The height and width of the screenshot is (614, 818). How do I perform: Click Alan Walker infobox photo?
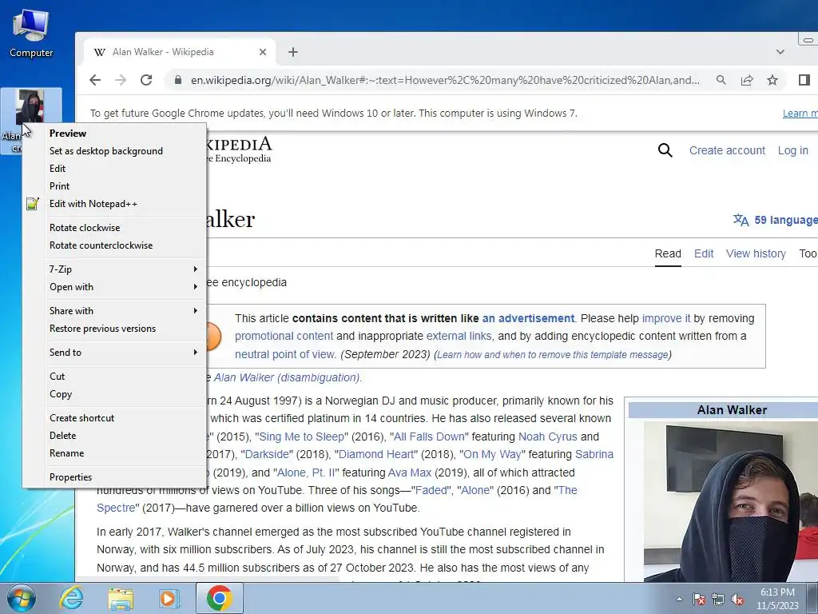730,501
